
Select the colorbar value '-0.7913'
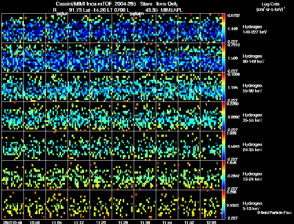[x=233, y=45]
